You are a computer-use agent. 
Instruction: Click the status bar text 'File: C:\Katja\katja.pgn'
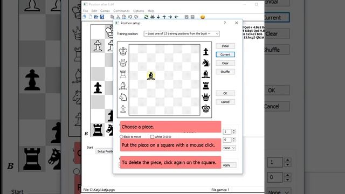(x=99, y=190)
